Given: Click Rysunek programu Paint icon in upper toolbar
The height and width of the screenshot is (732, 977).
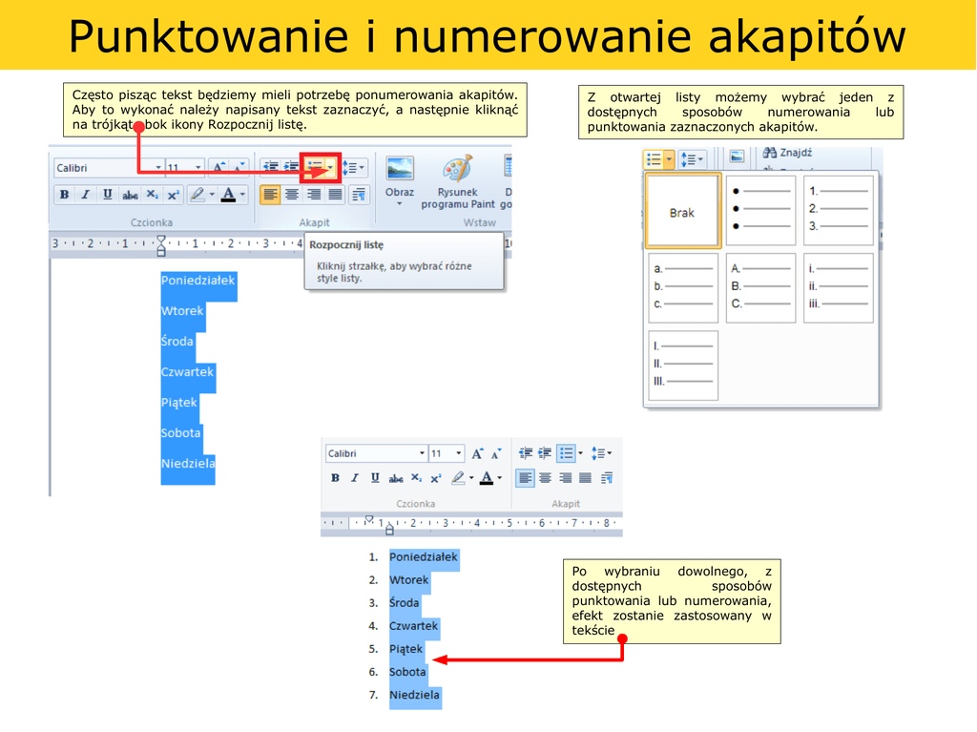Looking at the screenshot, I should [457, 170].
